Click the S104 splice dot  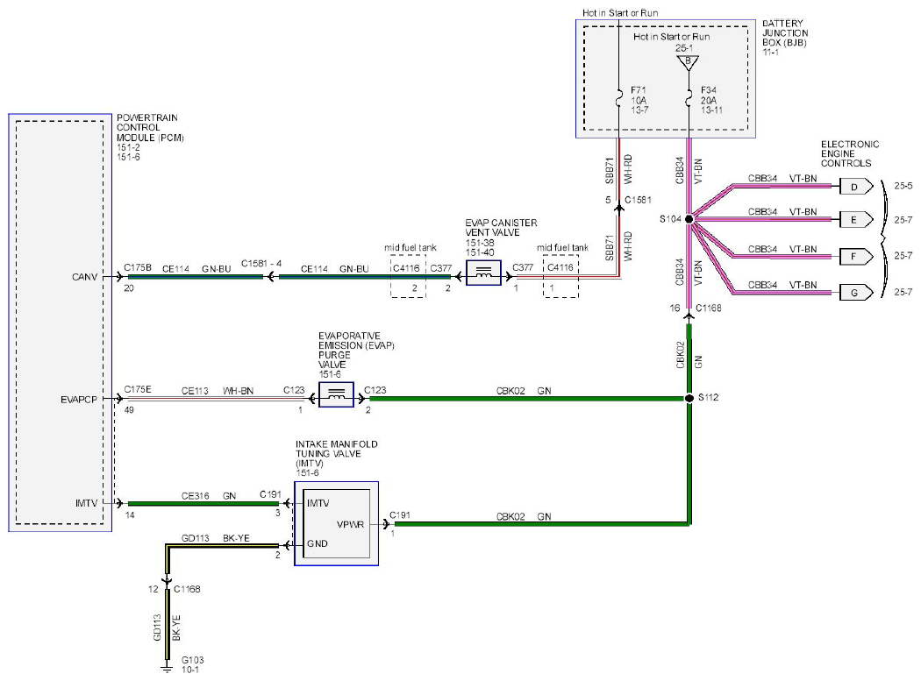click(689, 219)
